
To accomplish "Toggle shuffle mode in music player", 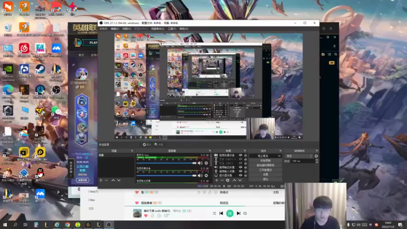I will pyautogui.click(x=214, y=213).
